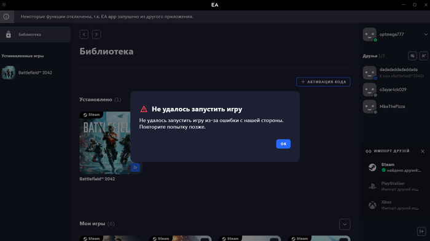Go back with the left arrow button
Viewport: 430px width, 241px height.
pos(84,34)
